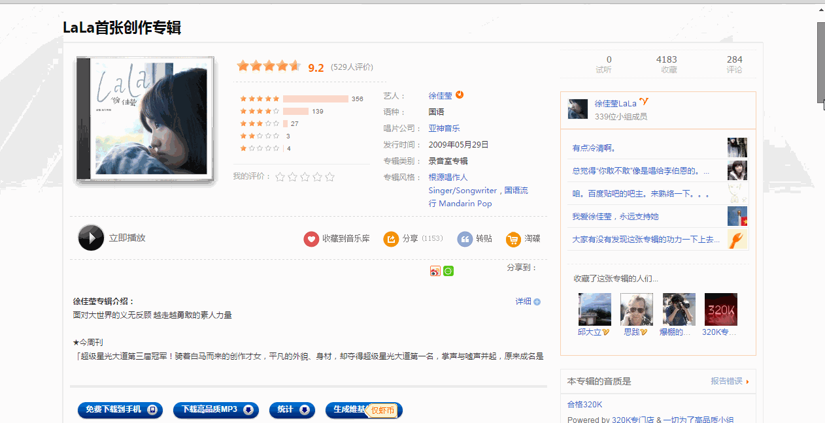Rate album two stars in 我的评价
Screen dimensions: 825x423
(293, 177)
